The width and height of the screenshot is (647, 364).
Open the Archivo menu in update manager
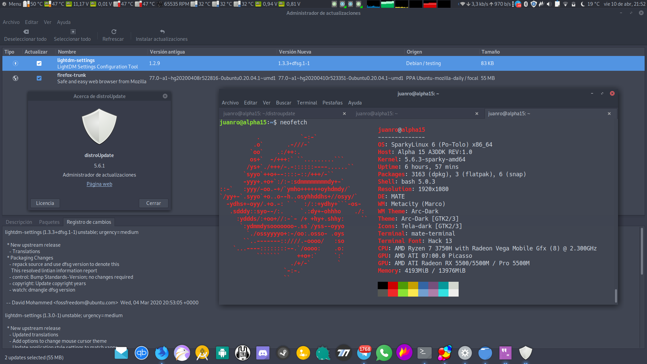click(x=11, y=22)
